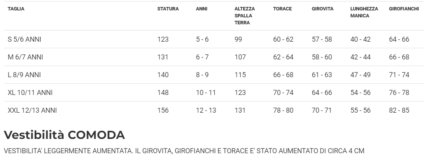
Task: Select the XXL 12/13 ANNI size row label
Action: [32, 110]
